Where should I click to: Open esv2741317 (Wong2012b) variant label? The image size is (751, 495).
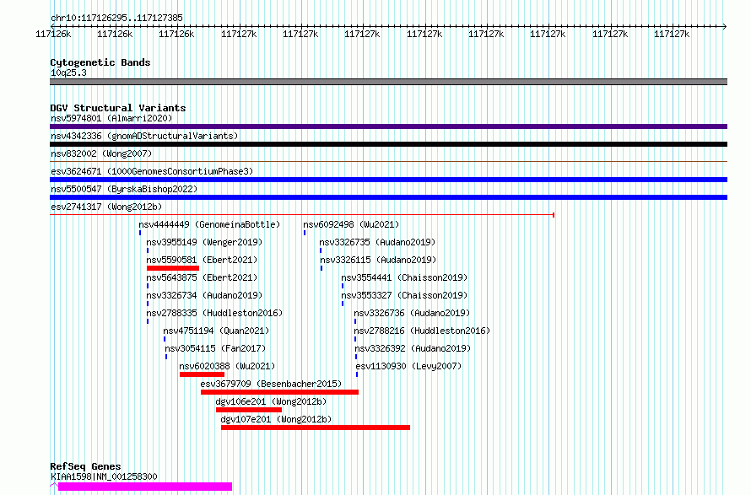(x=106, y=207)
